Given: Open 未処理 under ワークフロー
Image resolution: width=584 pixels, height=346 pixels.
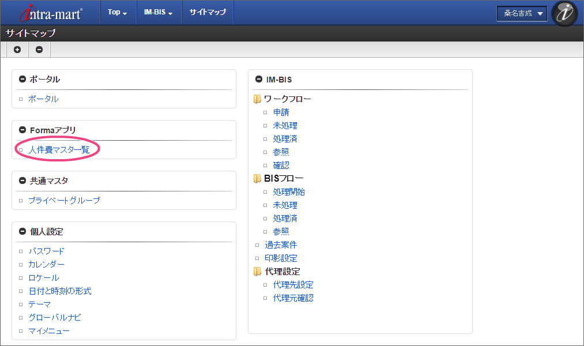Looking at the screenshot, I should (285, 126).
